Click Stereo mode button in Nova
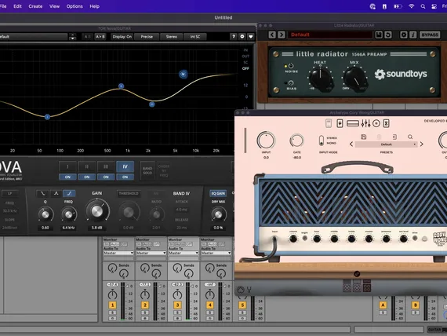Screen dimensions: 447x336 pyautogui.click(x=171, y=37)
